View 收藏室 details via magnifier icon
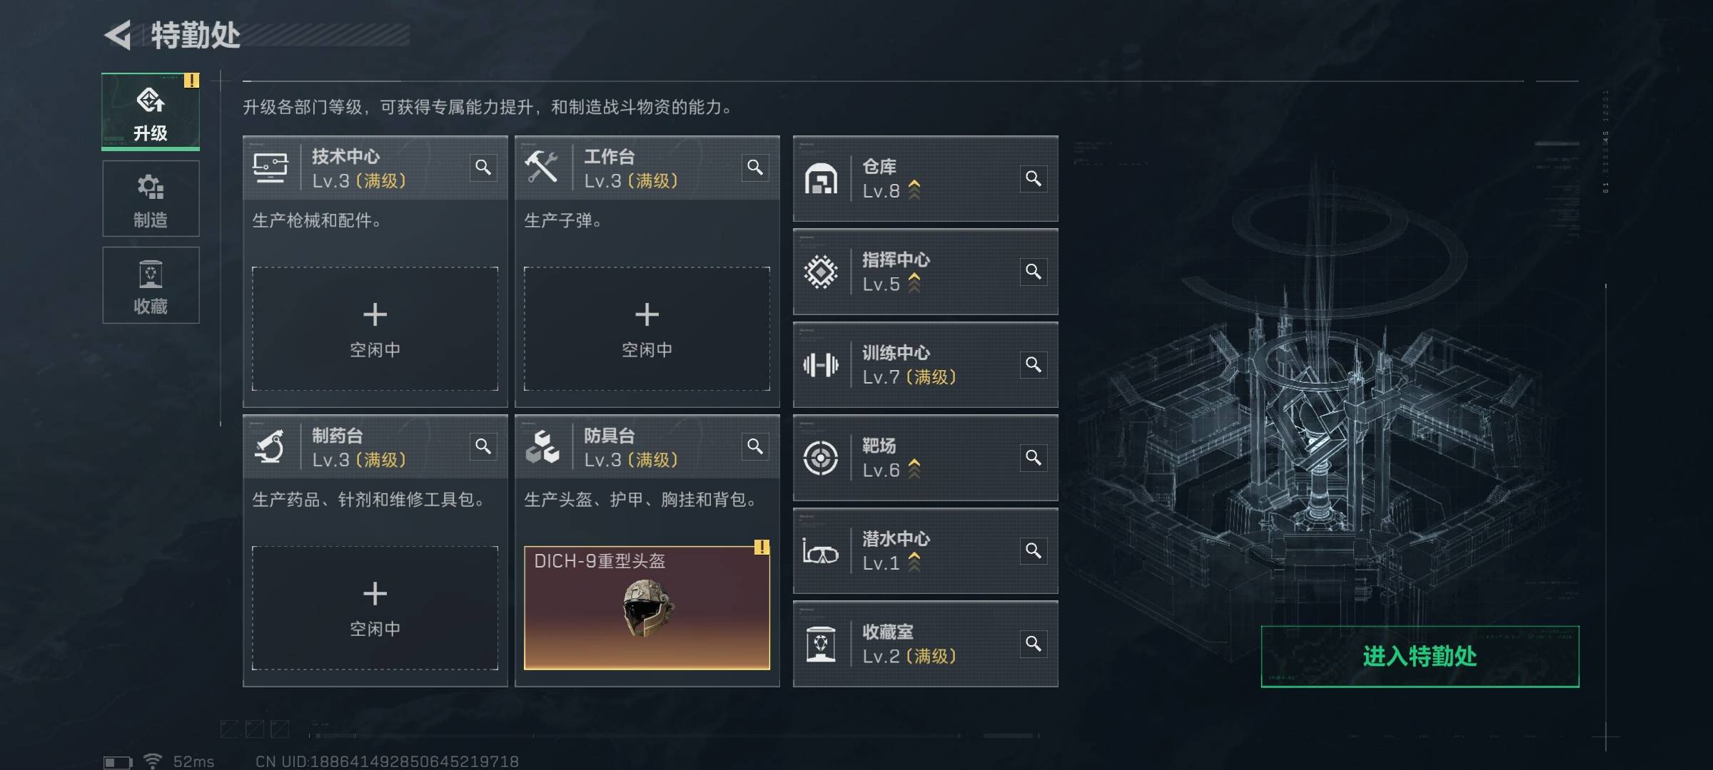 (1034, 645)
